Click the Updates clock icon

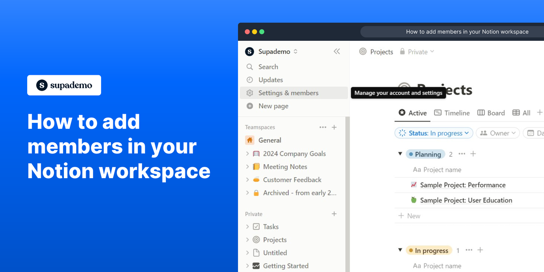click(x=250, y=80)
